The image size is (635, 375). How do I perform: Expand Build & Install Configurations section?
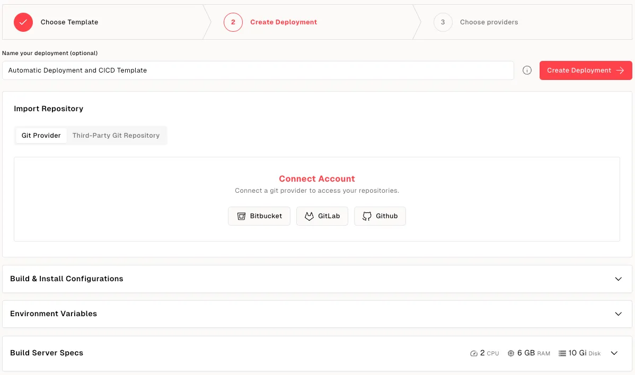click(x=618, y=279)
